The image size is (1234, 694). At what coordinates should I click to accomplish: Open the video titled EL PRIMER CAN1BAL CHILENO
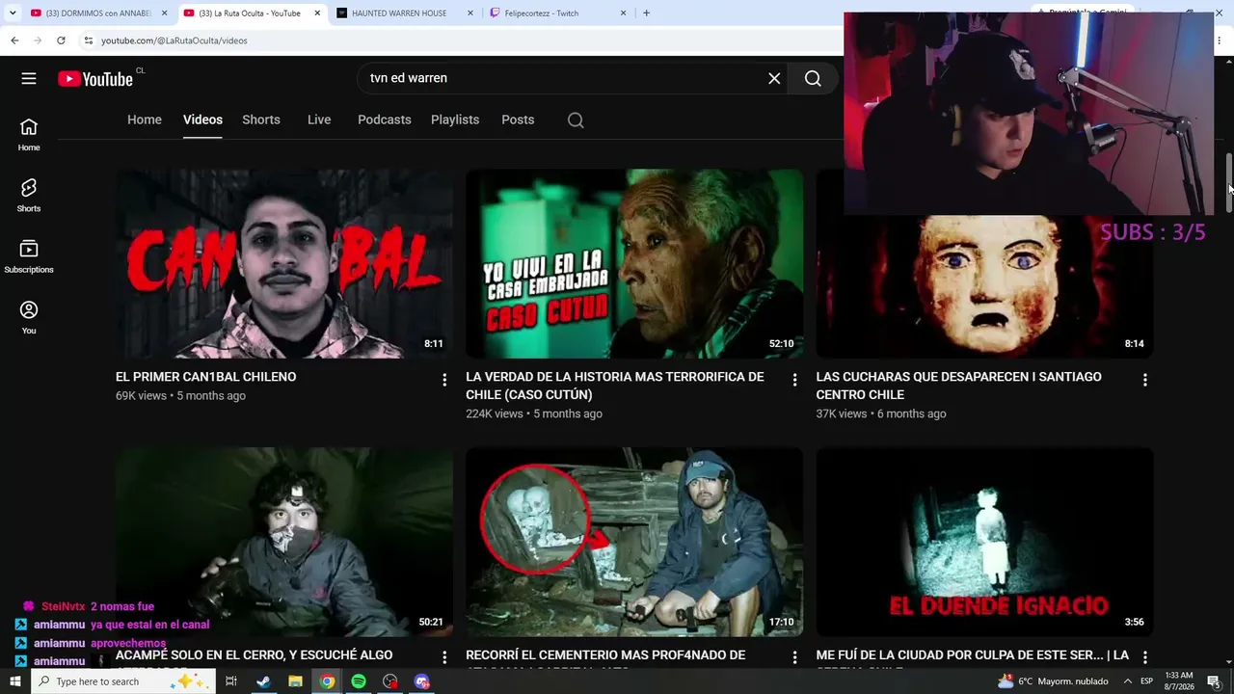[205, 377]
